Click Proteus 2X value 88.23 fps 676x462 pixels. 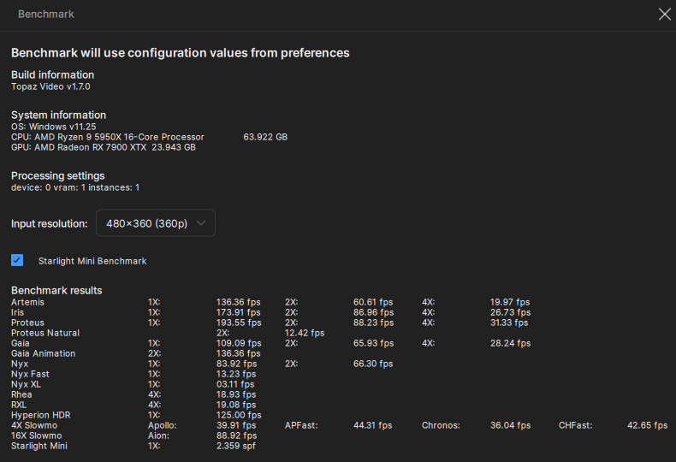pos(374,323)
